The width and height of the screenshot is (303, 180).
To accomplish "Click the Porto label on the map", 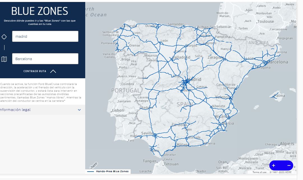I will 123,67.
